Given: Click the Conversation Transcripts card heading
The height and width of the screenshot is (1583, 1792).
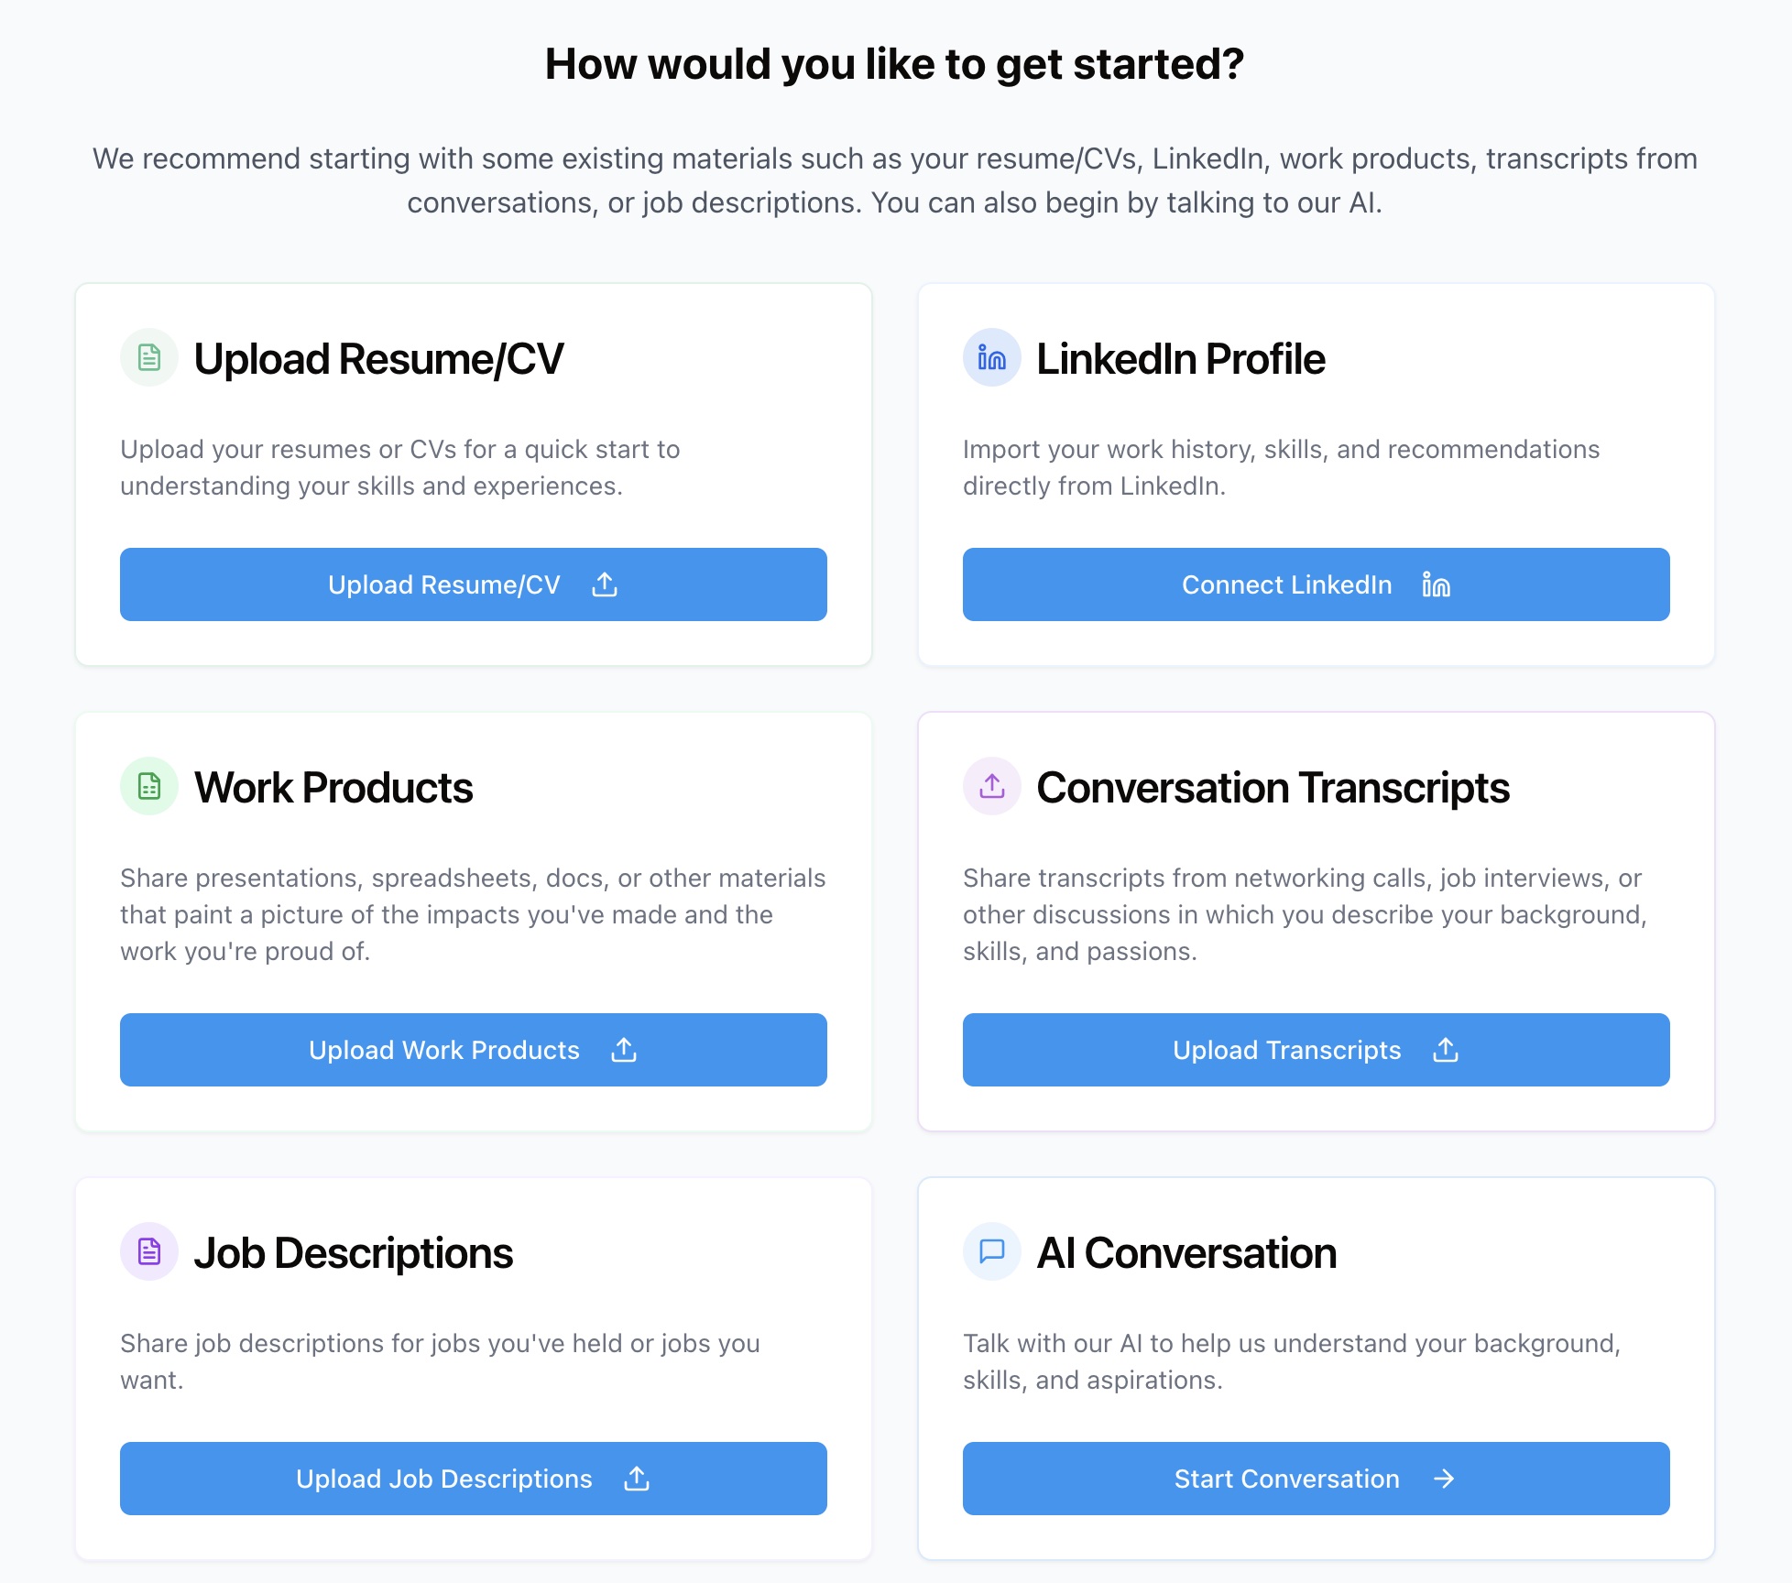Looking at the screenshot, I should [x=1273, y=788].
